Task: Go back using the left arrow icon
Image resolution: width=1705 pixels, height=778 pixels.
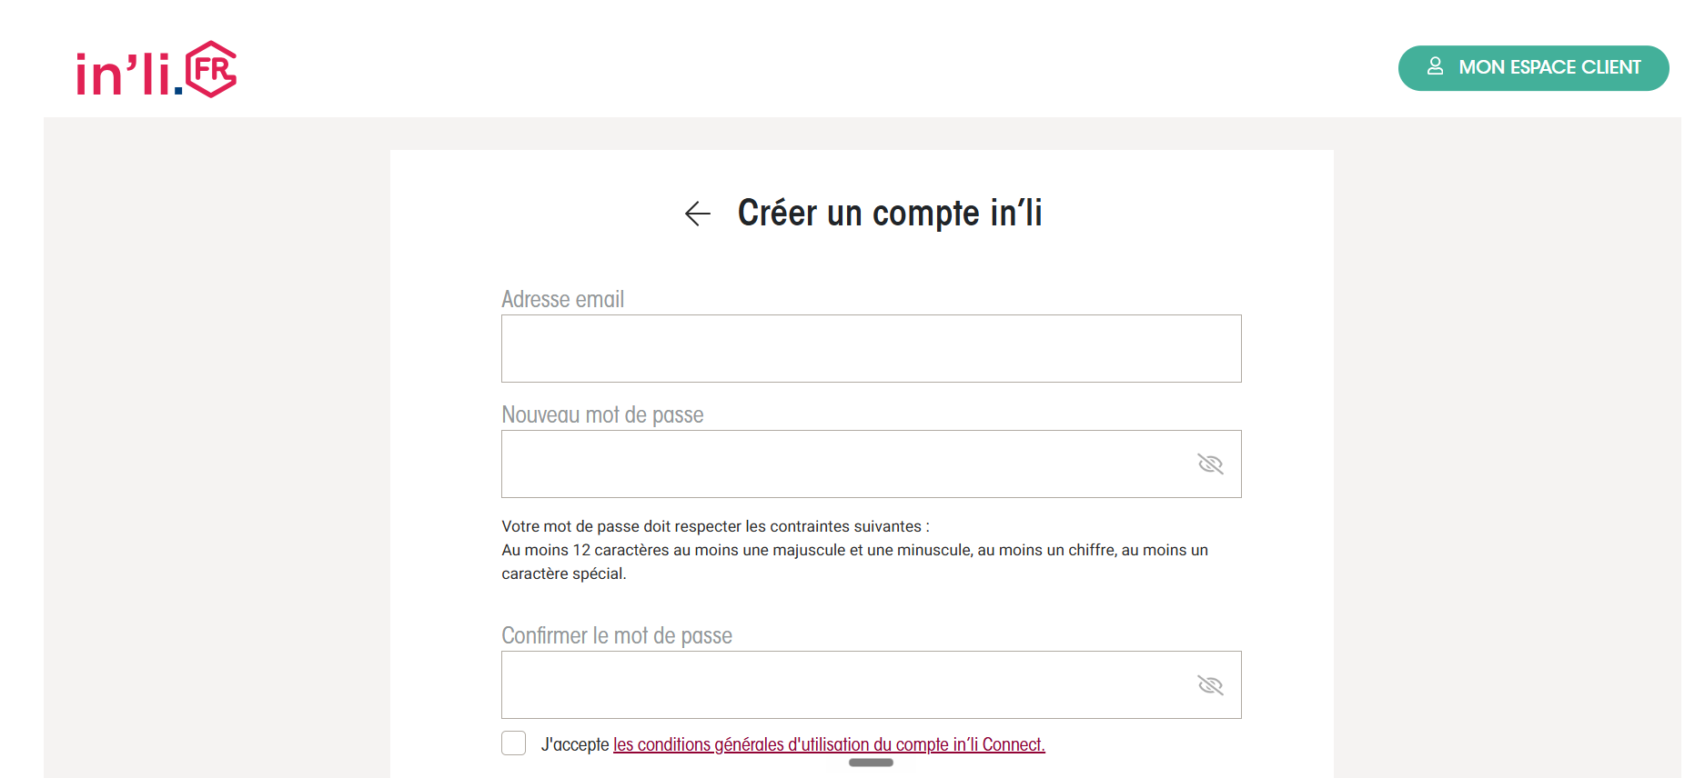Action: point(698,214)
